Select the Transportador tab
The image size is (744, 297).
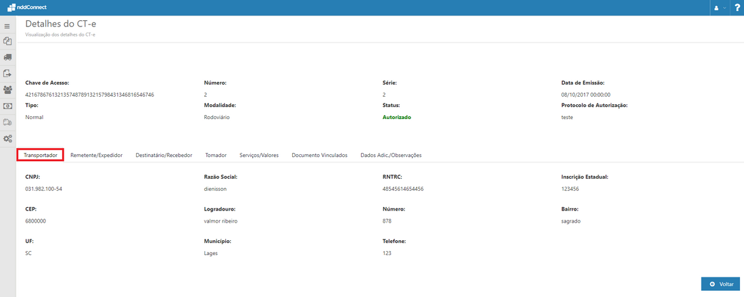(x=41, y=155)
